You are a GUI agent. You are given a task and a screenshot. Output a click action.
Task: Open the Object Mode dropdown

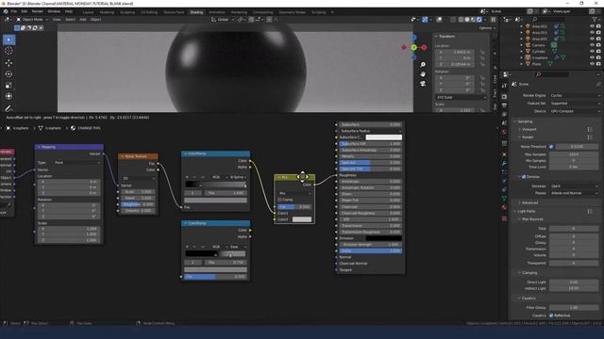[x=32, y=19]
